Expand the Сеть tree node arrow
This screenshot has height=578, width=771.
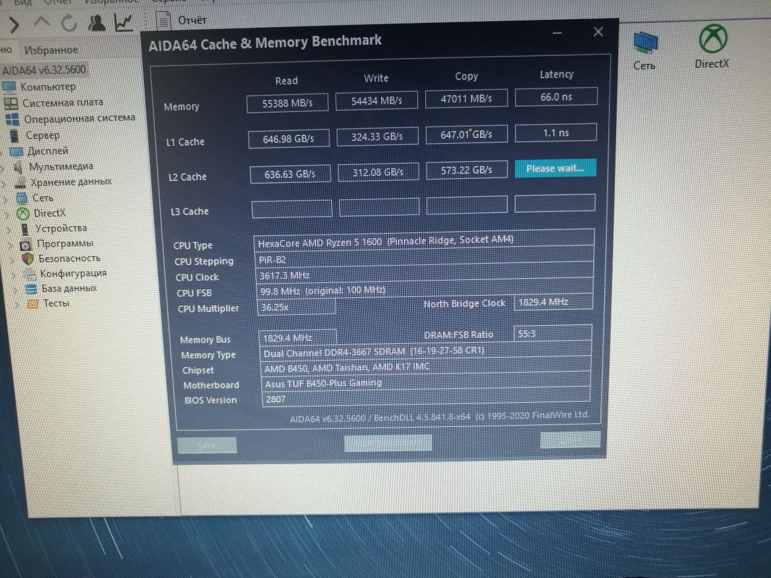[5, 199]
